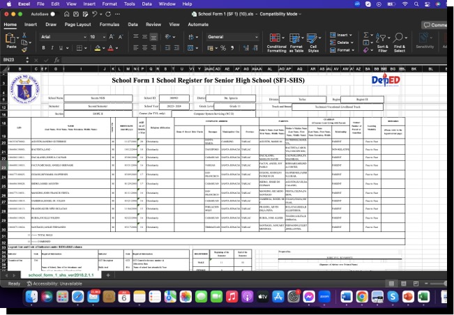Click the Insert cells button

click(341, 35)
